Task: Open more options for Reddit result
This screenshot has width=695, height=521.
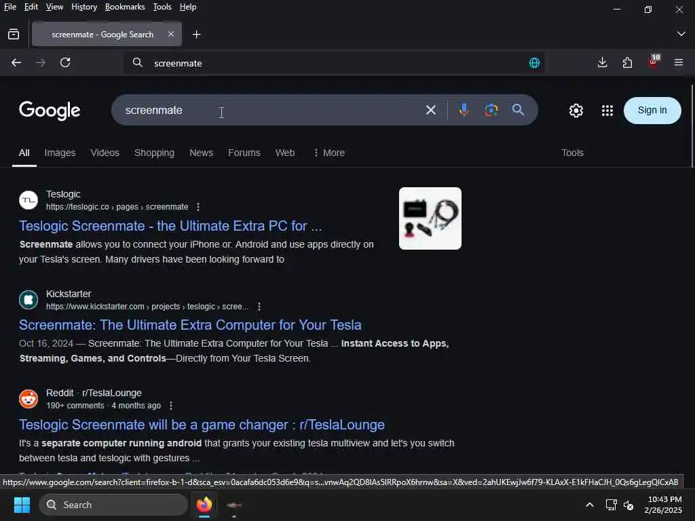Action: click(170, 406)
